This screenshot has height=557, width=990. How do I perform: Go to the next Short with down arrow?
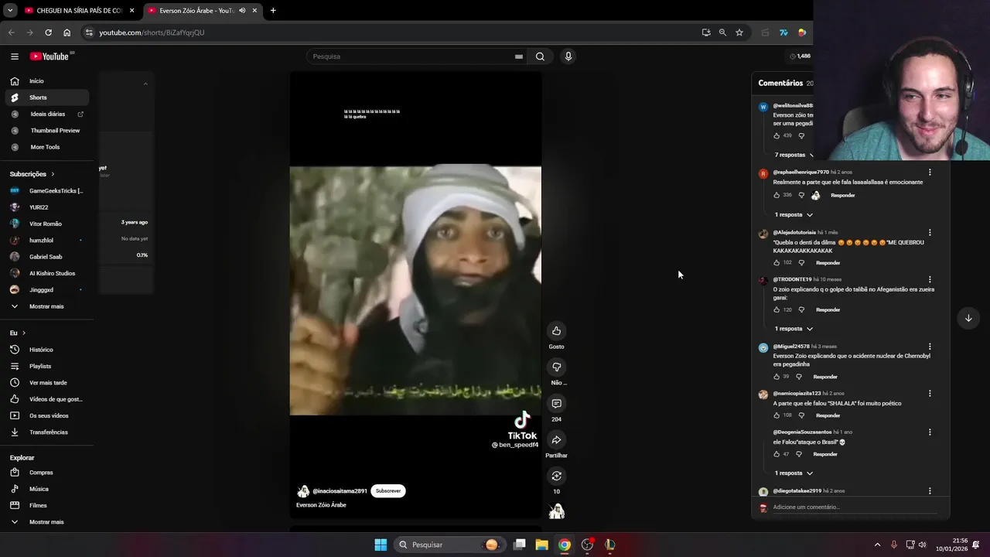(x=968, y=318)
